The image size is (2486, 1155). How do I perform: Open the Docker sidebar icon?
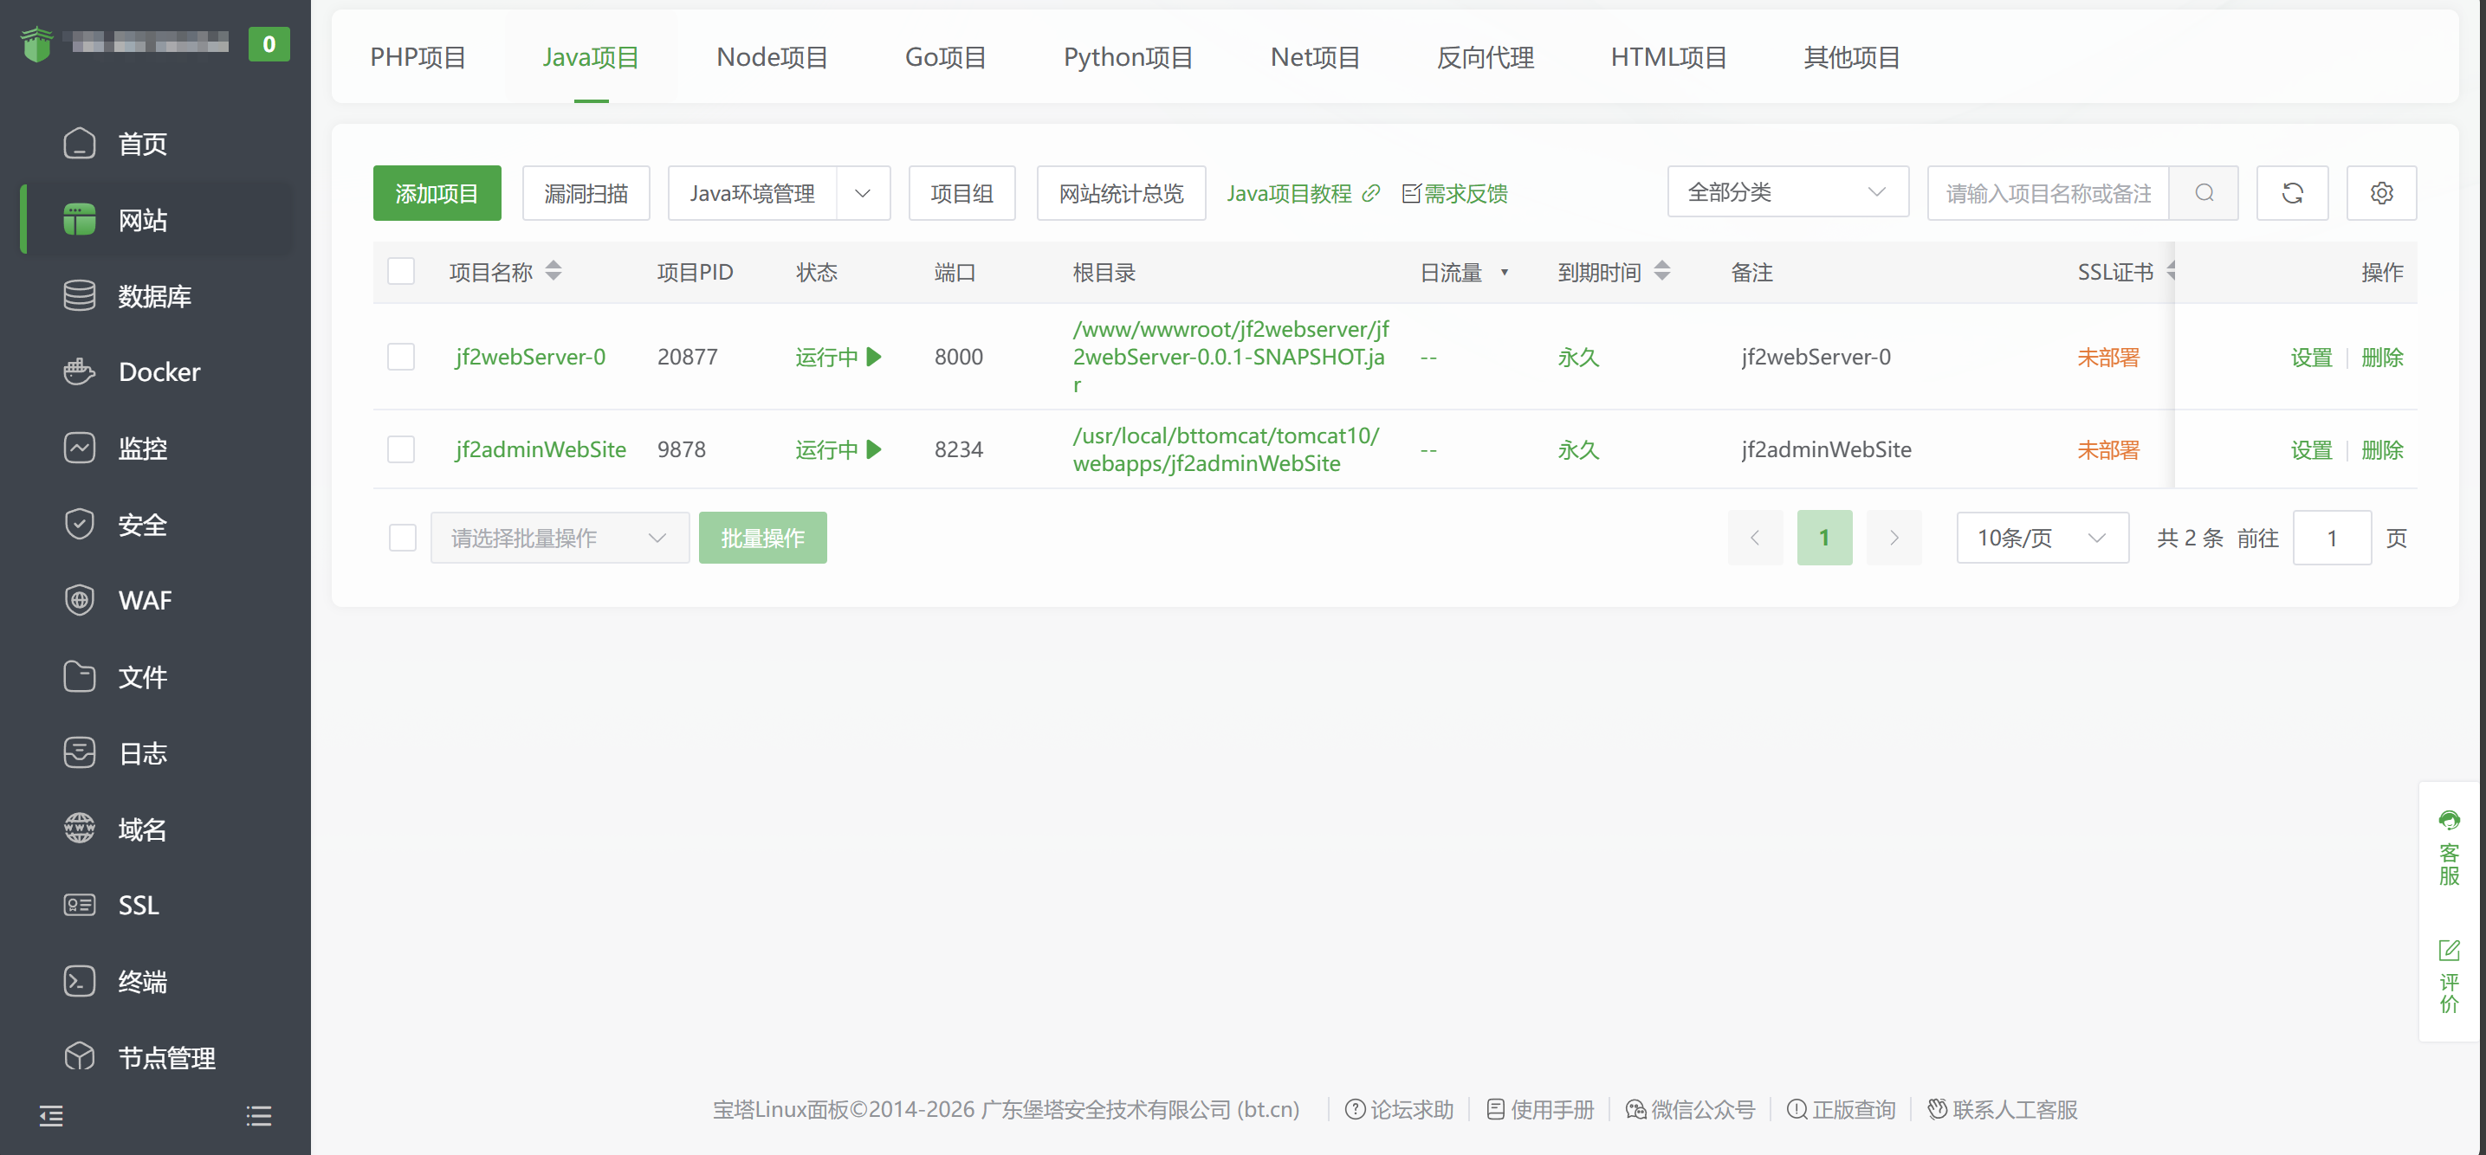click(79, 371)
